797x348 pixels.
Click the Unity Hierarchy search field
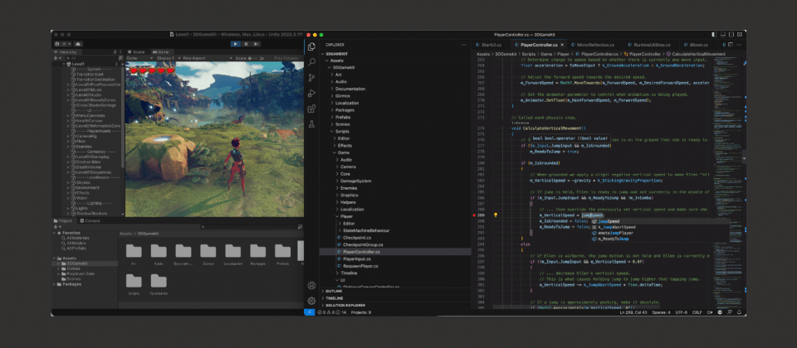(x=91, y=58)
